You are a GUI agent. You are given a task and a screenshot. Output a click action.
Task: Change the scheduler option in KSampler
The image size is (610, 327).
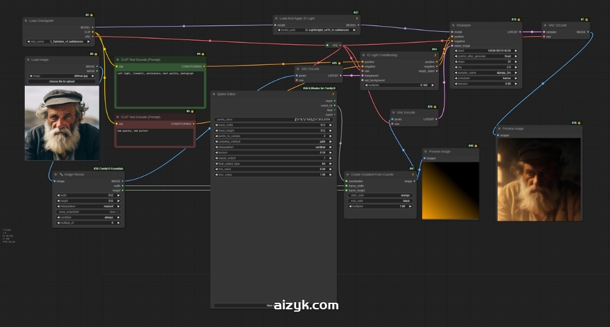point(486,78)
